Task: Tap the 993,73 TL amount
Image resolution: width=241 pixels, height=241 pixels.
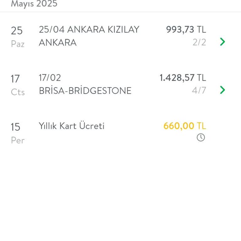Action: pyautogui.click(x=186, y=29)
